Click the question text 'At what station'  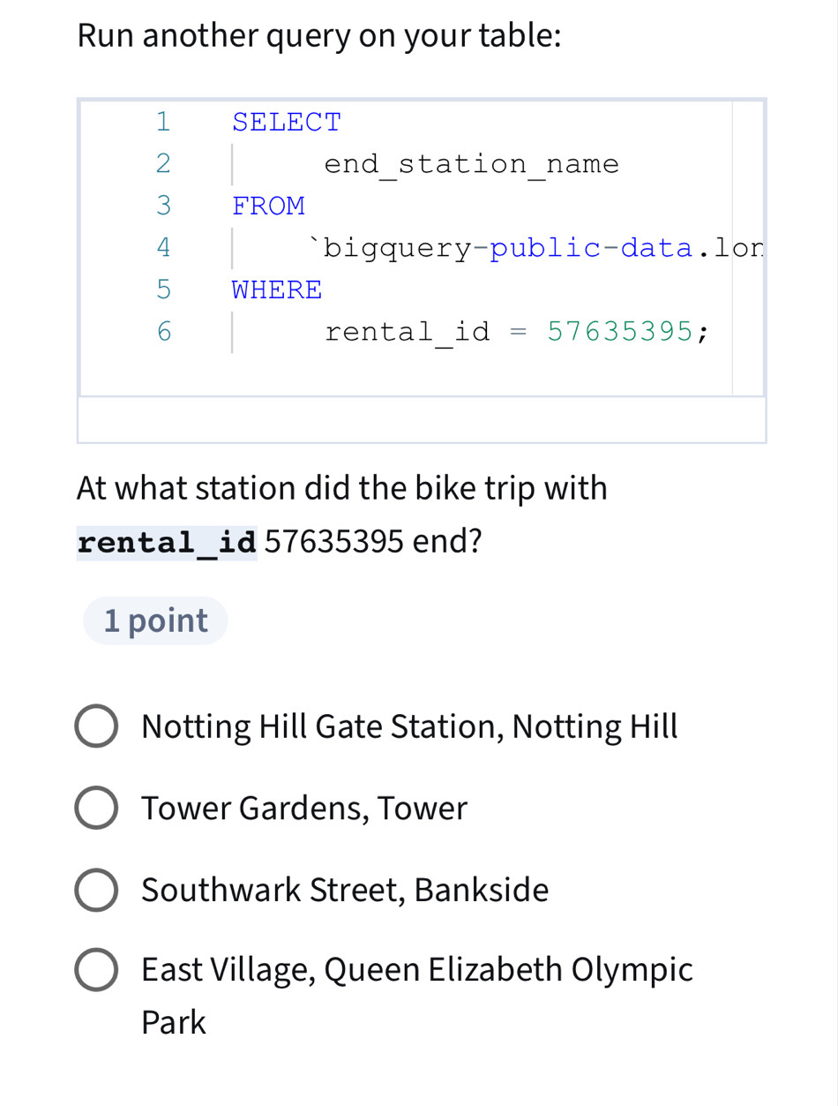pyautogui.click(x=186, y=488)
